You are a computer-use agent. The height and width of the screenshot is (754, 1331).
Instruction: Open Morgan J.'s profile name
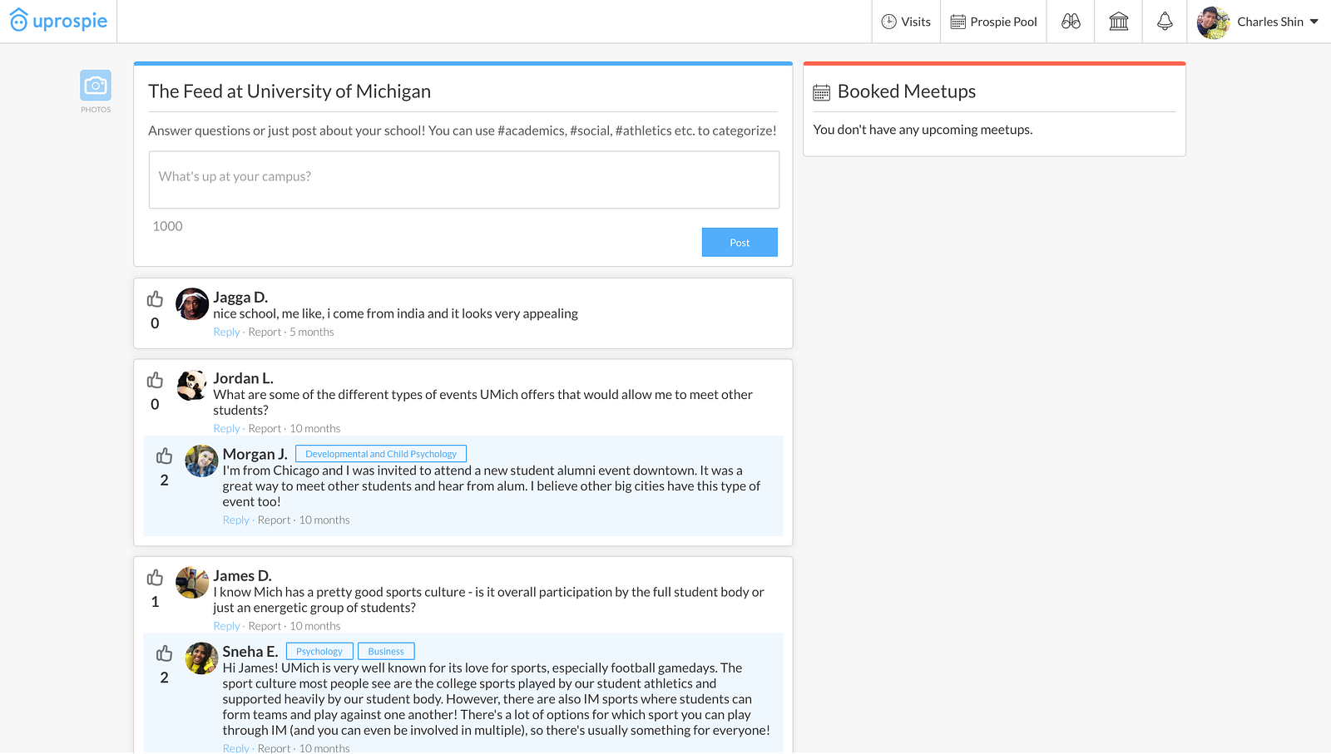point(255,454)
